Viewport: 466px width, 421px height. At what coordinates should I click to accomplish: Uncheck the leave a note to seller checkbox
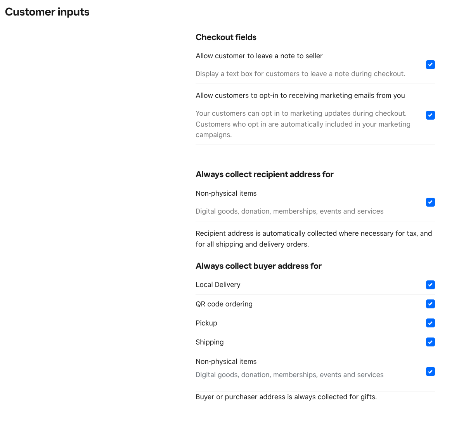click(x=430, y=65)
